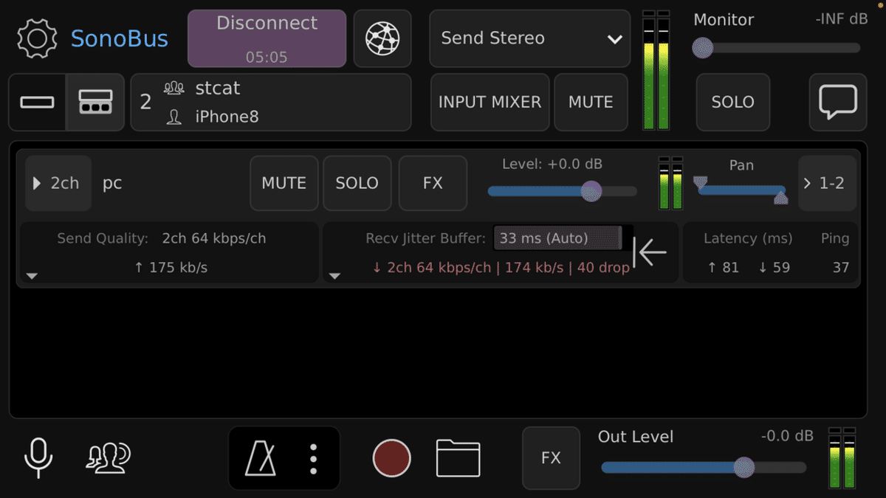
Task: Open settings with the gear icon
Action: (x=37, y=38)
